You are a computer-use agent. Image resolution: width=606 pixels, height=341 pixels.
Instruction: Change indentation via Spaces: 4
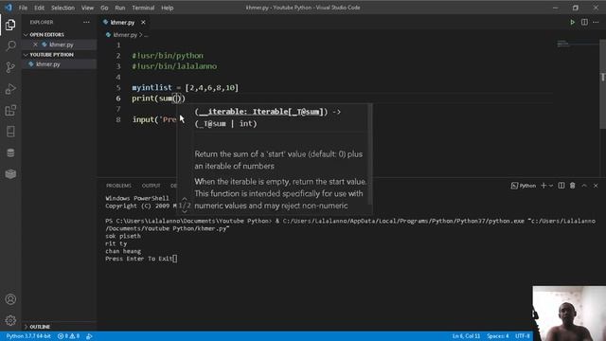pyautogui.click(x=498, y=336)
